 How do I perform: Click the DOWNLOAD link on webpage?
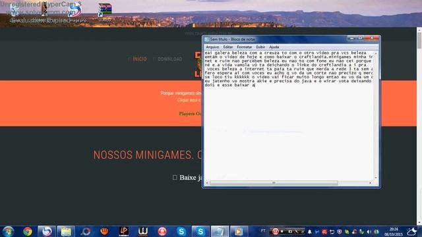(x=170, y=59)
